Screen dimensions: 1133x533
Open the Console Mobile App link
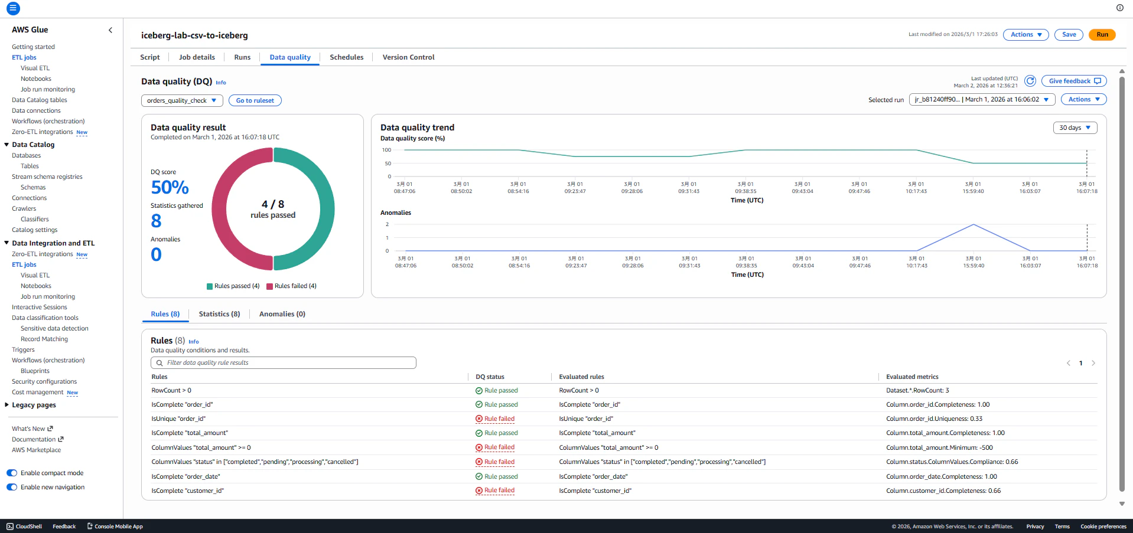point(115,527)
